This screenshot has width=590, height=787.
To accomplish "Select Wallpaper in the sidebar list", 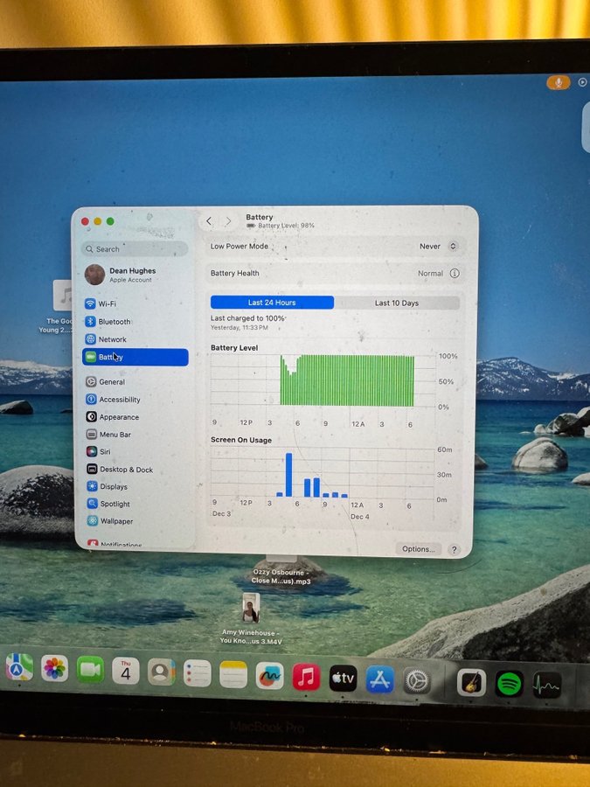I will [115, 521].
